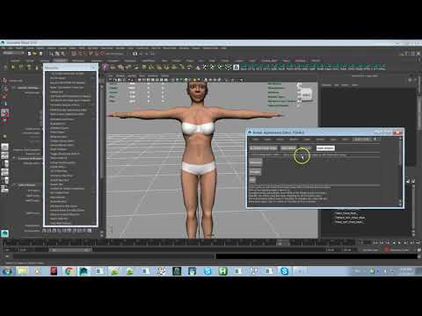The width and height of the screenshot is (422, 316).
Task: Click the current frame marker on the timeline
Action: tap(283, 242)
